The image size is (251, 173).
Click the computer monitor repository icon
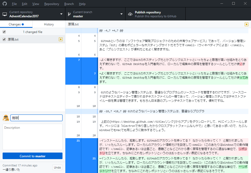pyautogui.click(x=5, y=14)
